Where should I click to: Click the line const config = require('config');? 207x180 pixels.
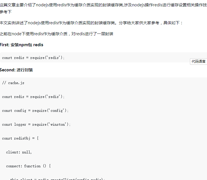[35, 111]
